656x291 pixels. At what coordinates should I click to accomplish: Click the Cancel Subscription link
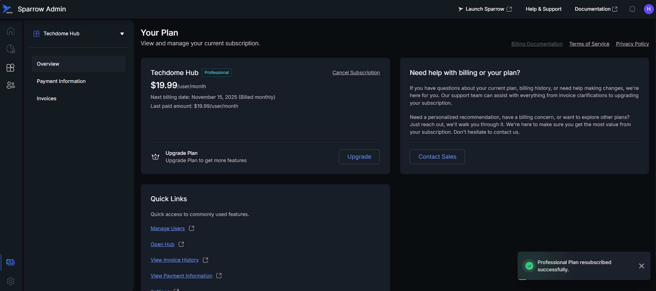pos(356,73)
